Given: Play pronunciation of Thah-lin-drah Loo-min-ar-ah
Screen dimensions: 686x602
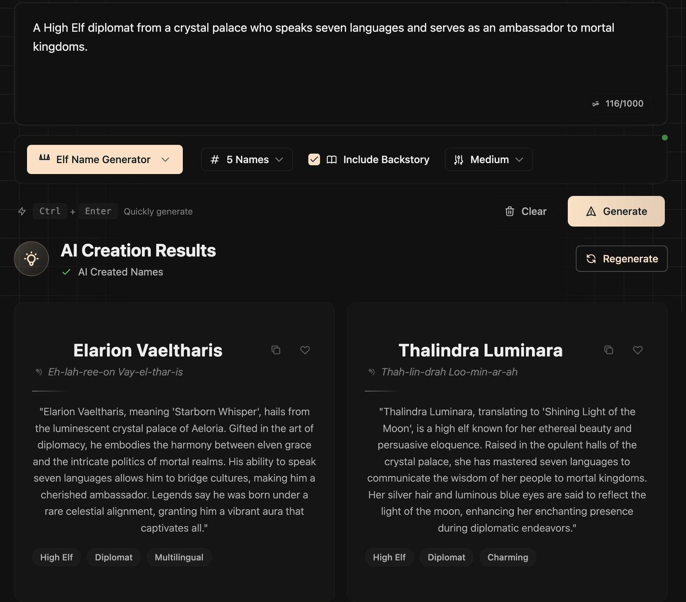Looking at the screenshot, I should click(371, 372).
